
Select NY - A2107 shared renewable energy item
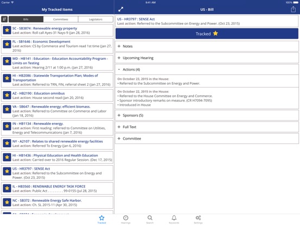[57, 143]
